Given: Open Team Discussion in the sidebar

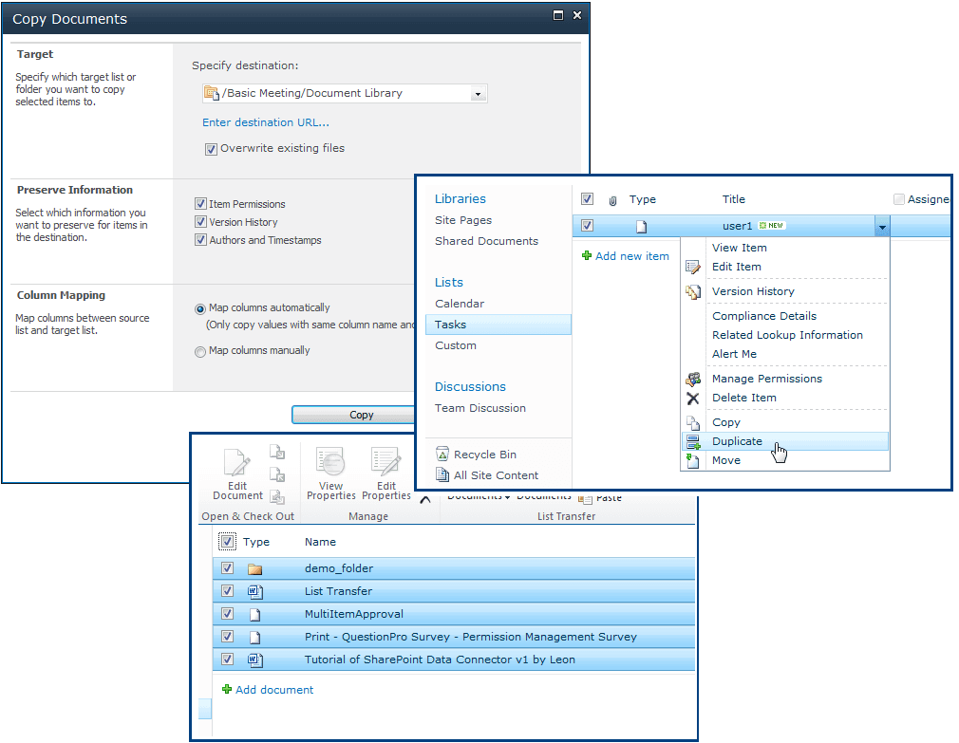Looking at the screenshot, I should pyautogui.click(x=480, y=408).
